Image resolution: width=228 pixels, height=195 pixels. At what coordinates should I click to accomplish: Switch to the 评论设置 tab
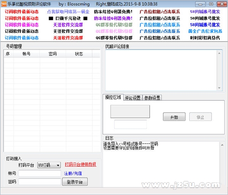pyautogui.click(x=133, y=98)
